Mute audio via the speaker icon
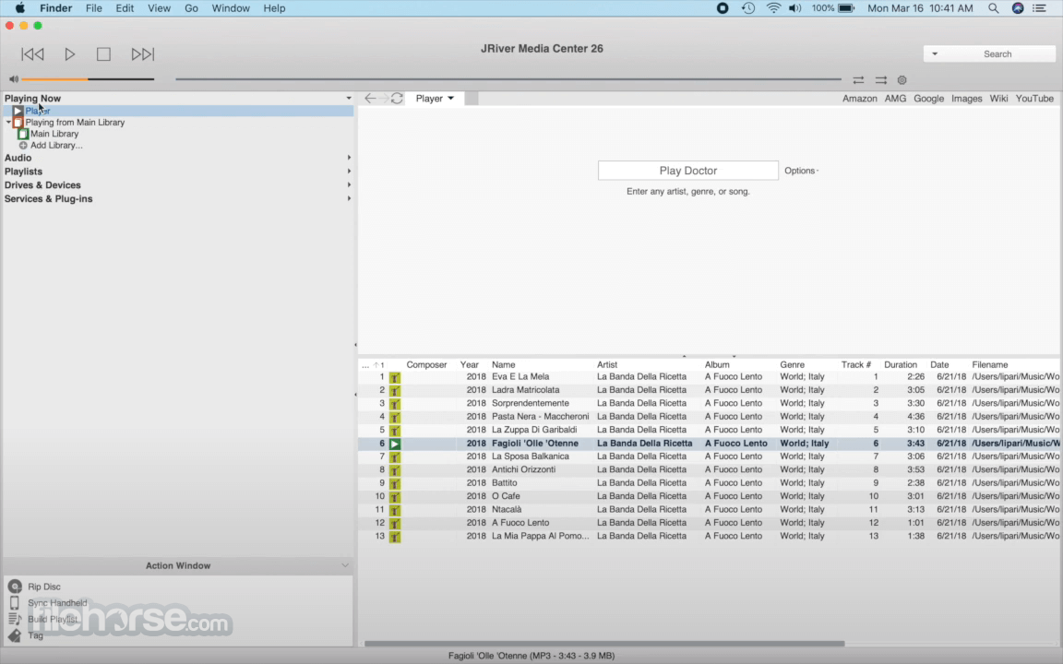The width and height of the screenshot is (1063, 664). pos(14,79)
